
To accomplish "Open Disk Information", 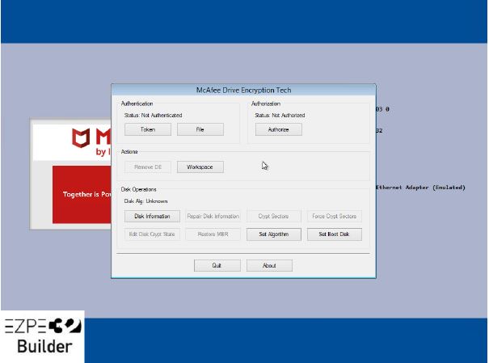I will tap(152, 216).
